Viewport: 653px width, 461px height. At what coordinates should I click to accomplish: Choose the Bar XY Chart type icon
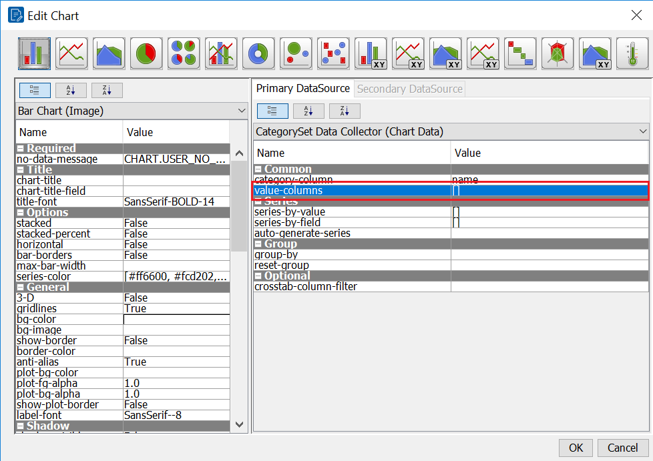click(371, 53)
